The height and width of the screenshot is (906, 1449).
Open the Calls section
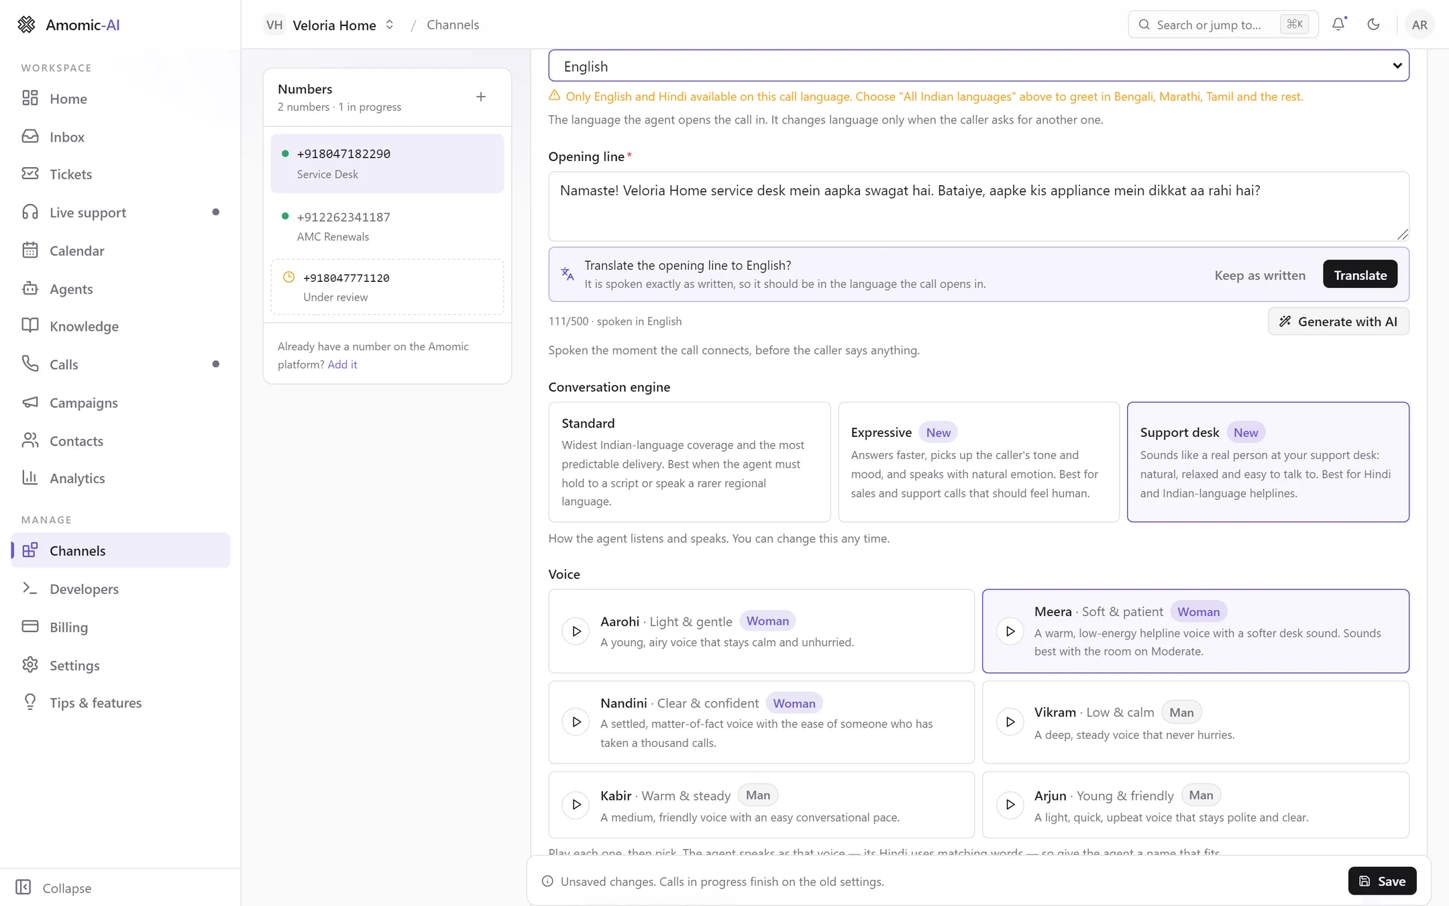pyautogui.click(x=121, y=364)
